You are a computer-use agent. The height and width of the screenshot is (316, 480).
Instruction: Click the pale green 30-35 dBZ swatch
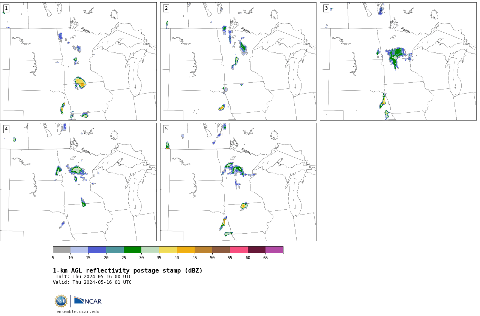tap(150, 250)
